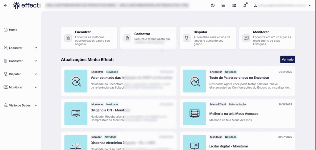
Task: Go to Home in the sidebar
Action: point(13,30)
